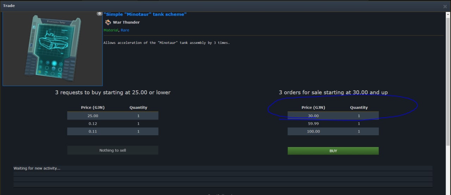451x195 pixels.
Task: Click the Quantity header in sale orders table
Action: tap(359, 108)
